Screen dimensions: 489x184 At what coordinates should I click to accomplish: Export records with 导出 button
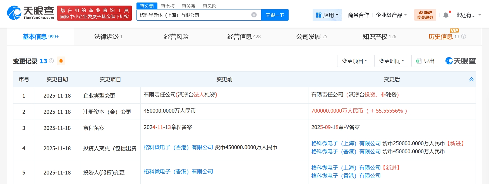[x=425, y=61]
